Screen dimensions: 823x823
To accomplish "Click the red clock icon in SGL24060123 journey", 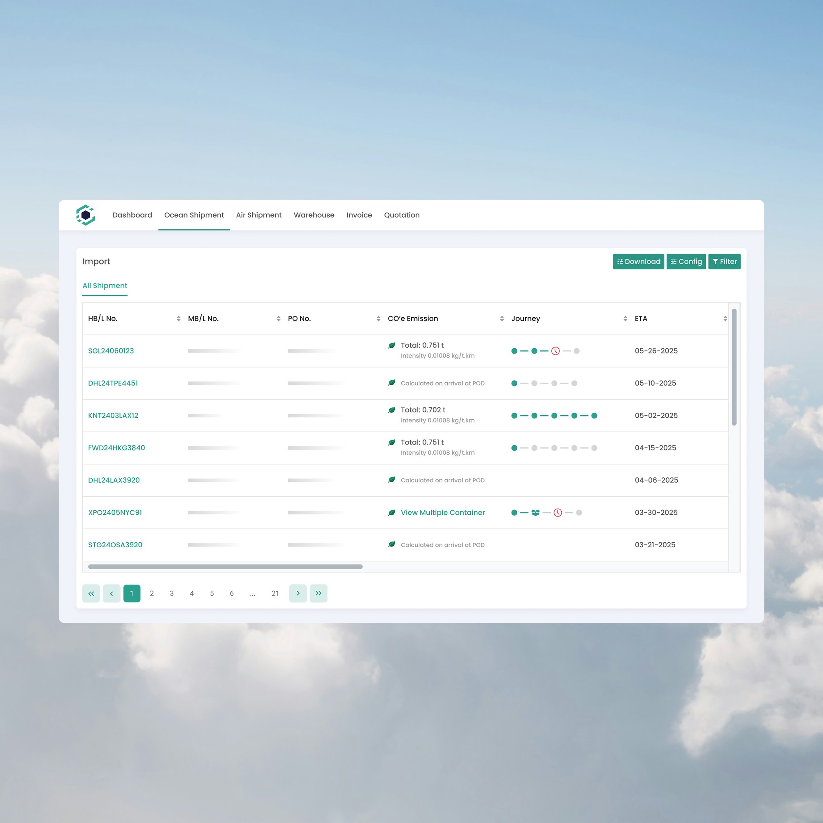I will (x=556, y=351).
